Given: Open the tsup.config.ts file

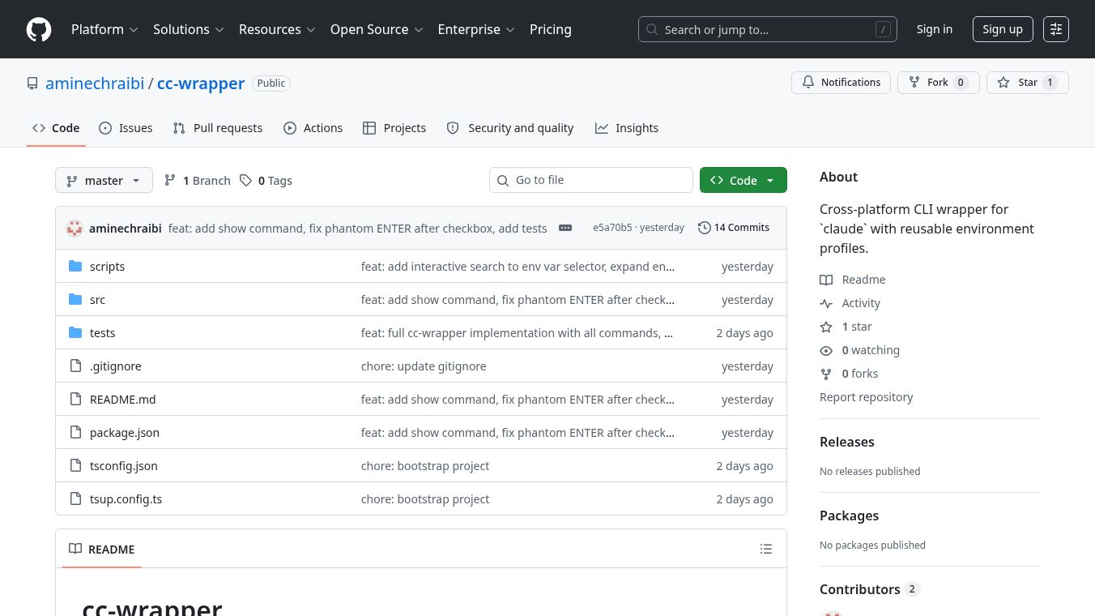Looking at the screenshot, I should [126, 499].
